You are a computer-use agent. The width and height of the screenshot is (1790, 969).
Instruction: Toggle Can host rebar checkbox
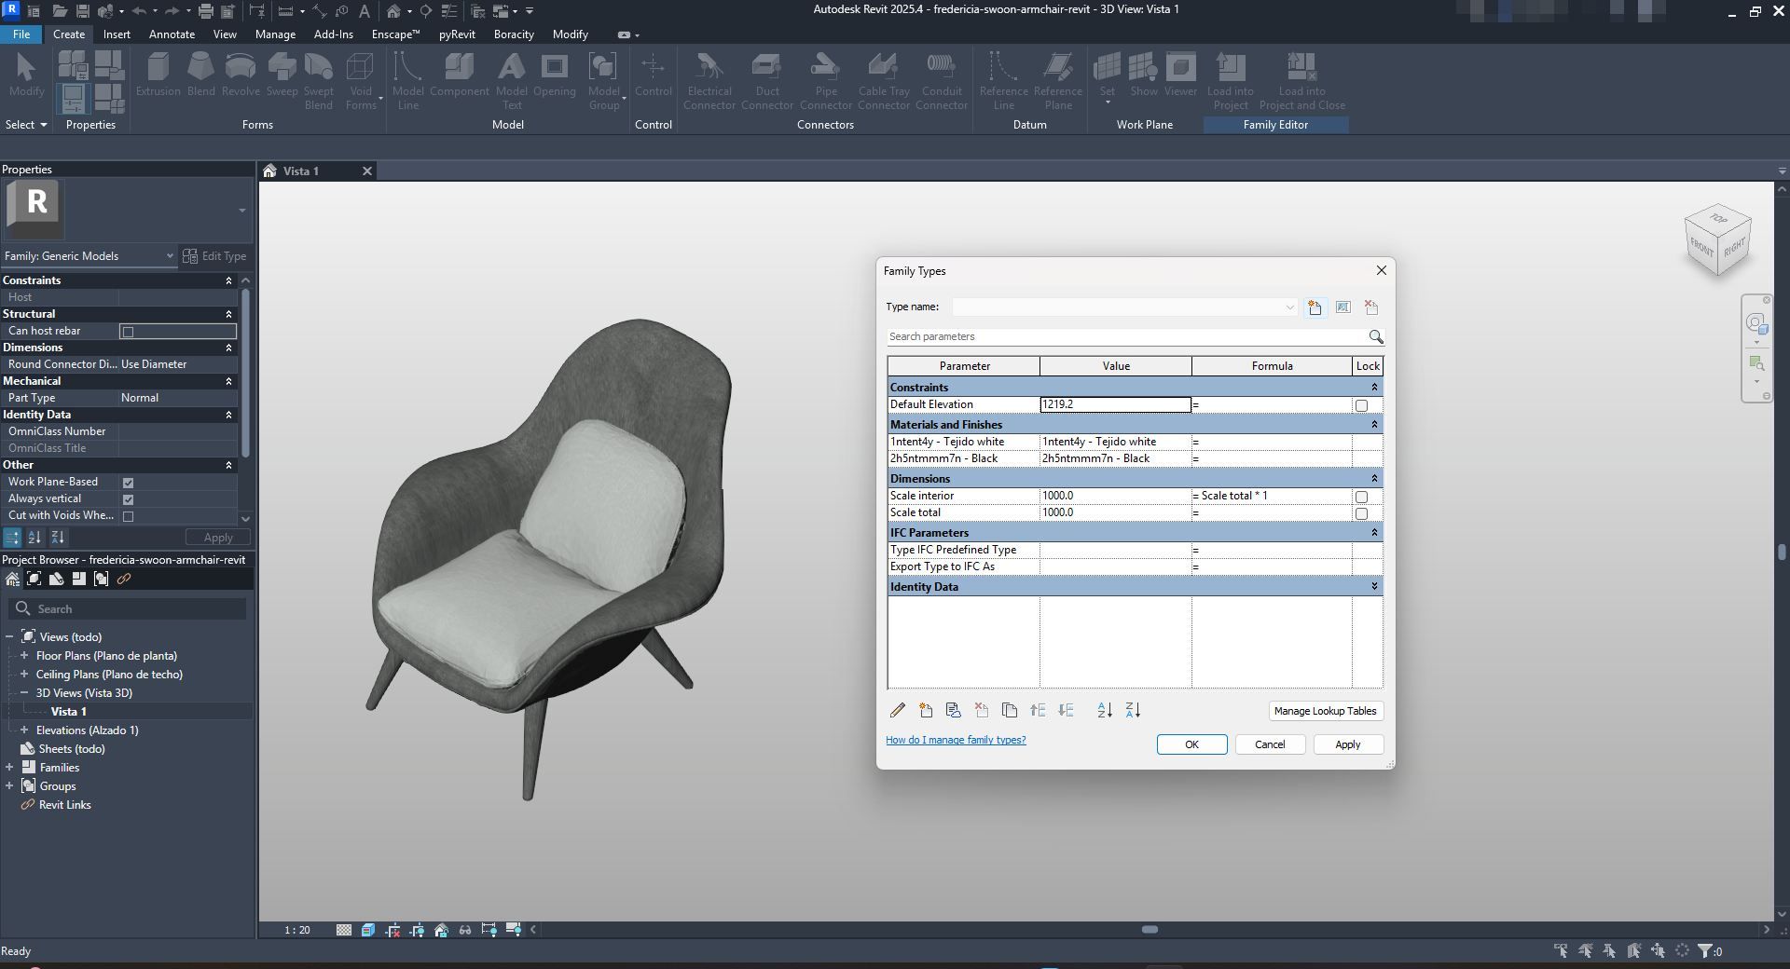click(x=129, y=332)
